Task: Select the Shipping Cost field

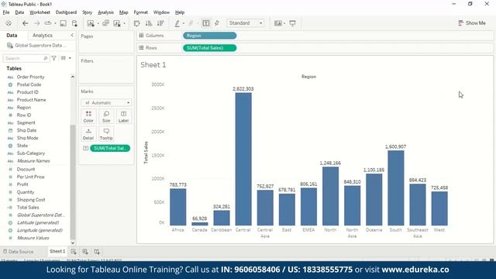Action: [x=31, y=200]
